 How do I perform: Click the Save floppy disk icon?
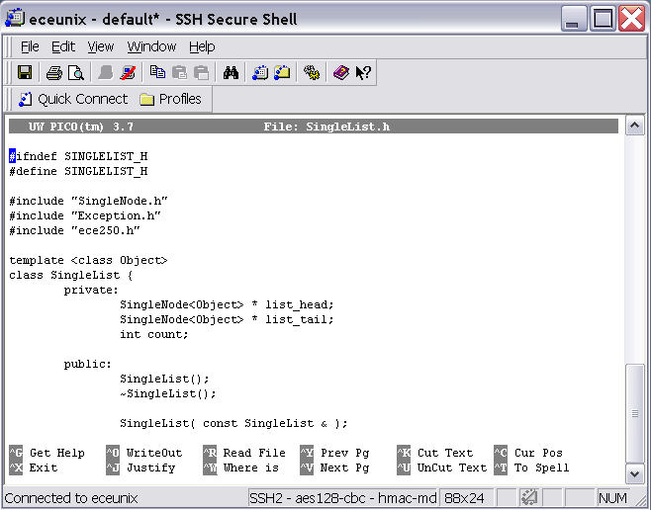[25, 72]
